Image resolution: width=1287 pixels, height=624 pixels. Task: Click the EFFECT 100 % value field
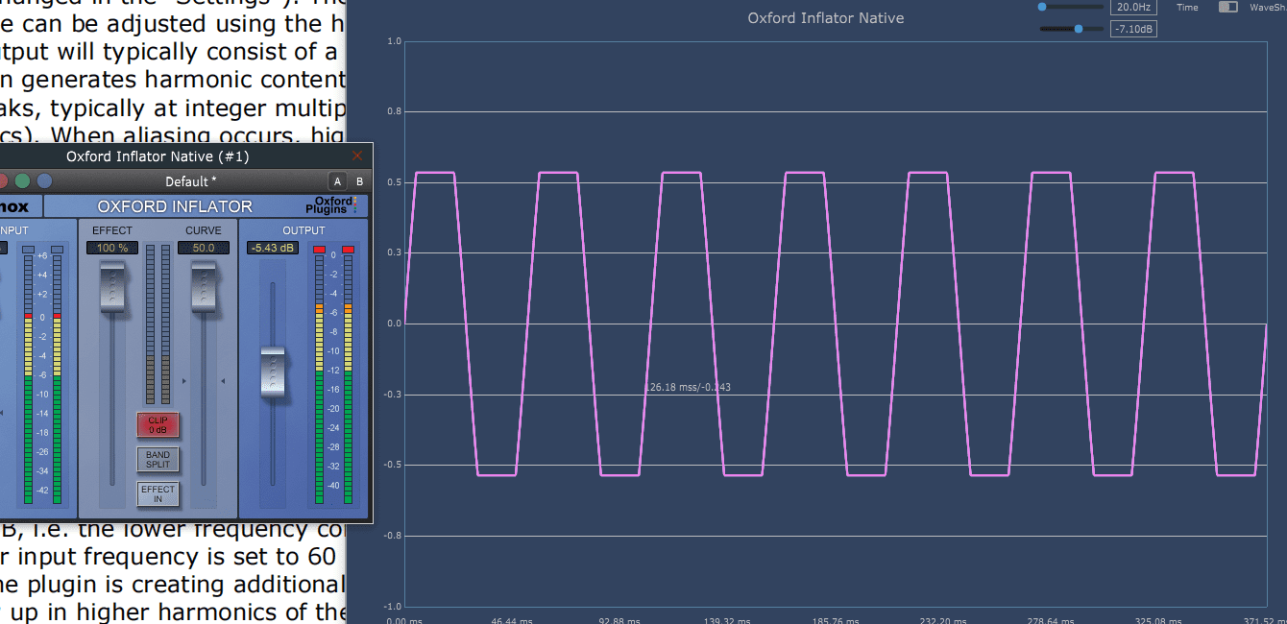(x=112, y=248)
